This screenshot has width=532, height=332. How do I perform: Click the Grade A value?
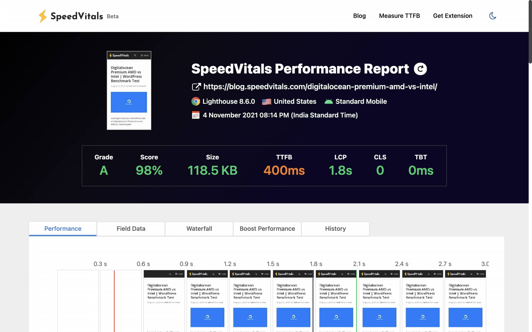(x=104, y=170)
